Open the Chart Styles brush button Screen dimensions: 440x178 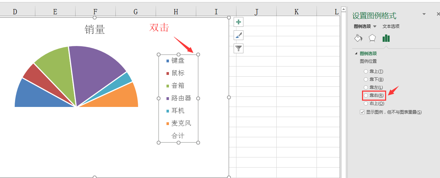pyautogui.click(x=239, y=35)
